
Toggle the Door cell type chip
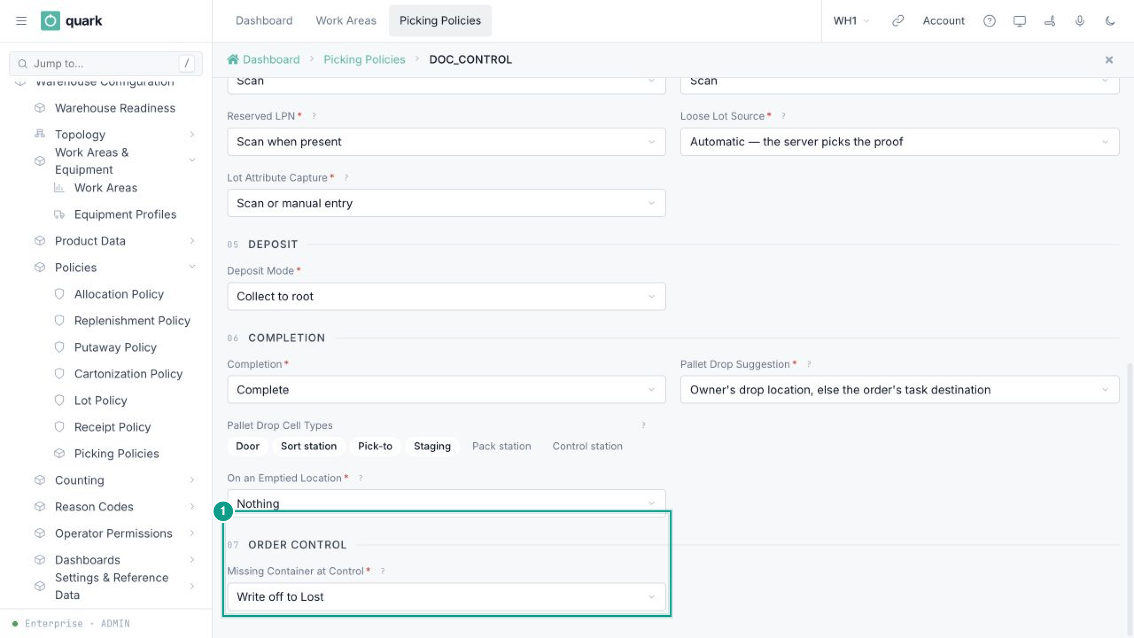(248, 446)
